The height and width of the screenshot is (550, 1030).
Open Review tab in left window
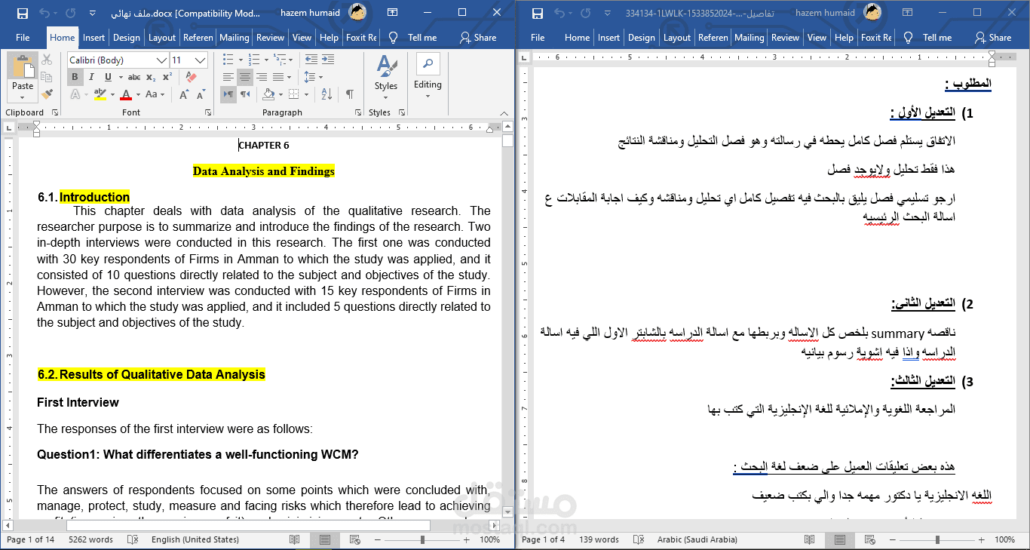click(x=270, y=37)
